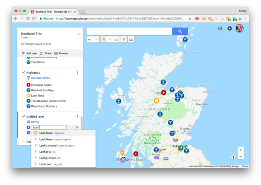This screenshot has width=261, height=185.
Task: Click Add layer
Action: tap(30, 53)
